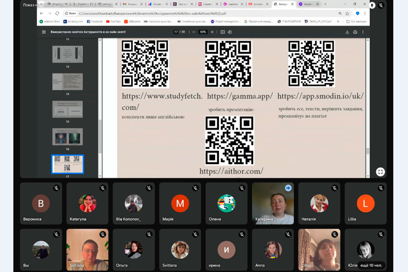Screen dimensions: 408x272
Task: Expand the bookmarks overflow chevron
Action: 338,22
